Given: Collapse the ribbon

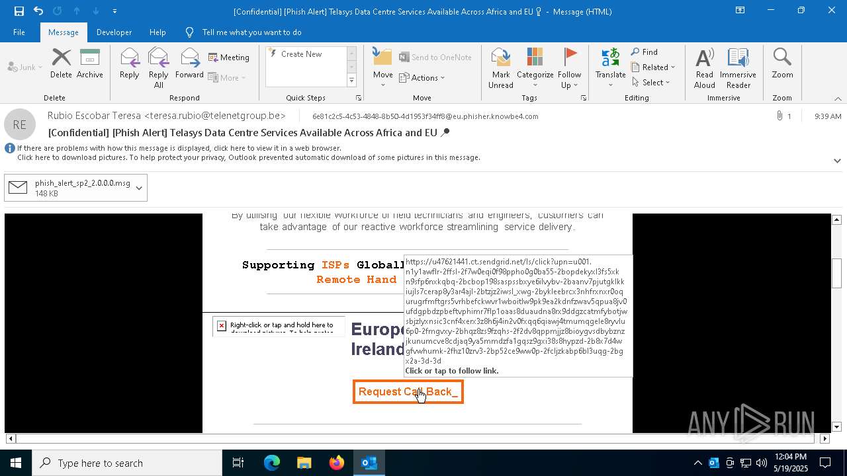Looking at the screenshot, I should [x=838, y=99].
